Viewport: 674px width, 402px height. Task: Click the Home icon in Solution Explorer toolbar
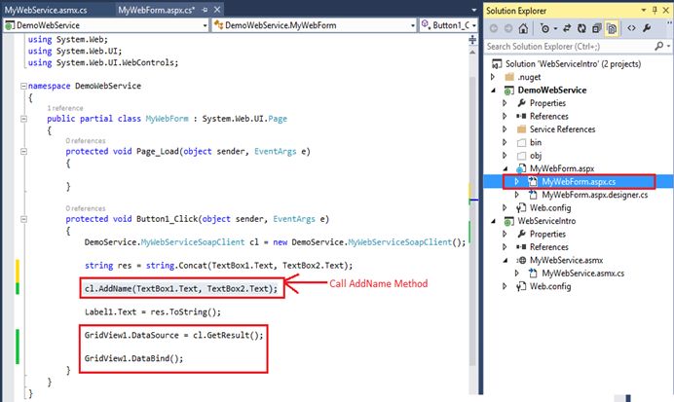523,28
